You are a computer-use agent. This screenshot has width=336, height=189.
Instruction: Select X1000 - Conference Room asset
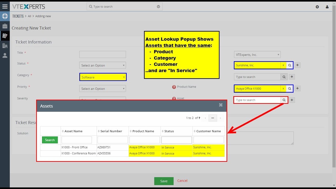[x=78, y=153]
